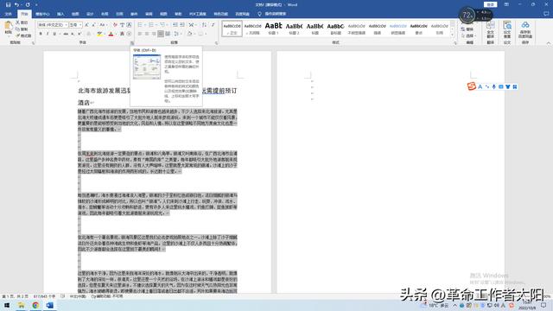Toggle Bold formatting
The width and height of the screenshot is (553, 311).
[x=41, y=34]
